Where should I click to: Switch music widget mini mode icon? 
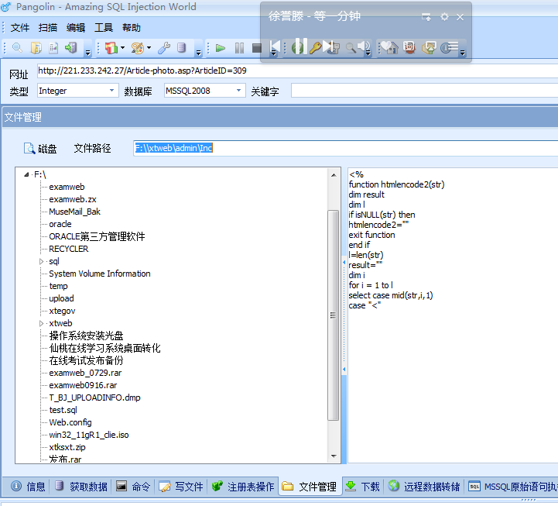(426, 17)
